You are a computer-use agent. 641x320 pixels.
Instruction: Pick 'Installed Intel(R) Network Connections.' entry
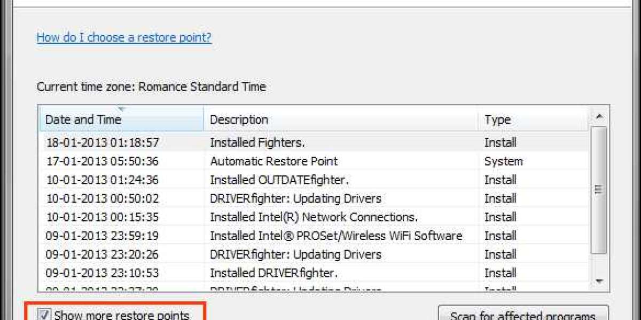click(314, 217)
